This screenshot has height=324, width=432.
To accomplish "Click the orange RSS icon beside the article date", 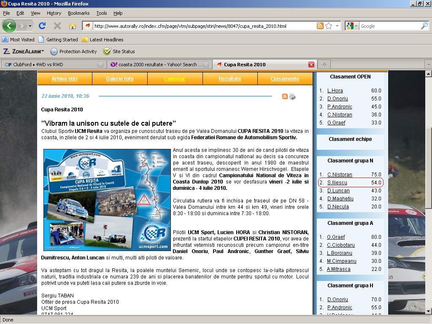I will pos(285,96).
